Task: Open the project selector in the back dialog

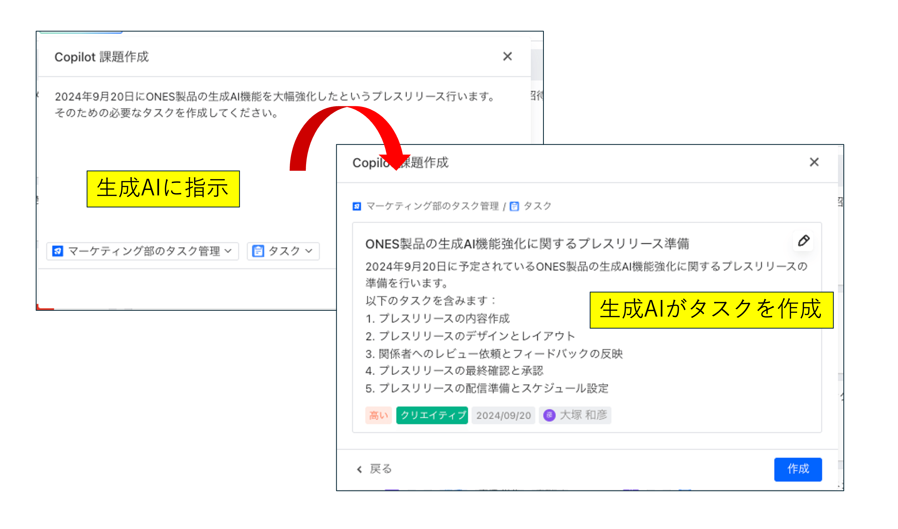Action: [143, 251]
